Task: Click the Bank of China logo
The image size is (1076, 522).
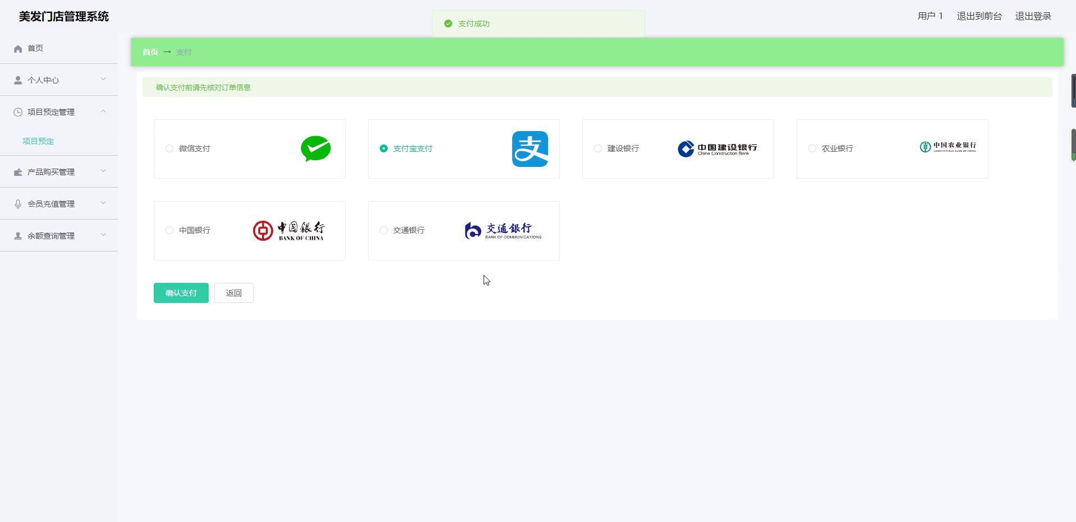Action: click(x=288, y=230)
